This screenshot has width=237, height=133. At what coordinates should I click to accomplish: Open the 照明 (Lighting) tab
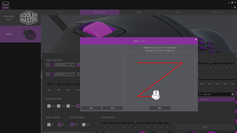tap(139, 12)
